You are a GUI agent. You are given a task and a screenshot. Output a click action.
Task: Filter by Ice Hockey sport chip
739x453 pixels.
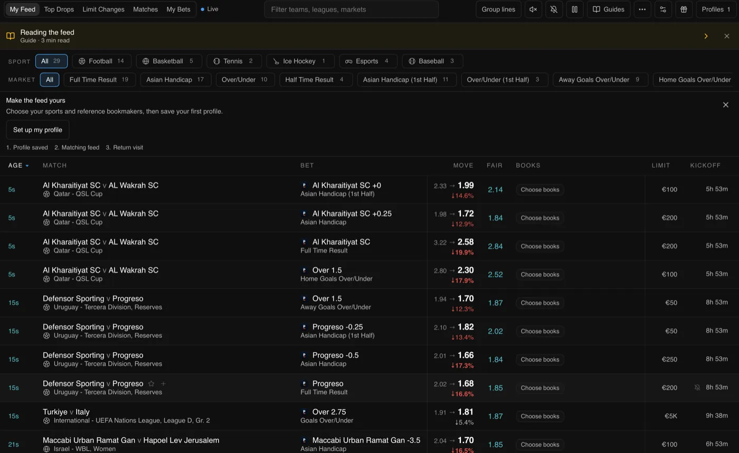[x=300, y=61]
